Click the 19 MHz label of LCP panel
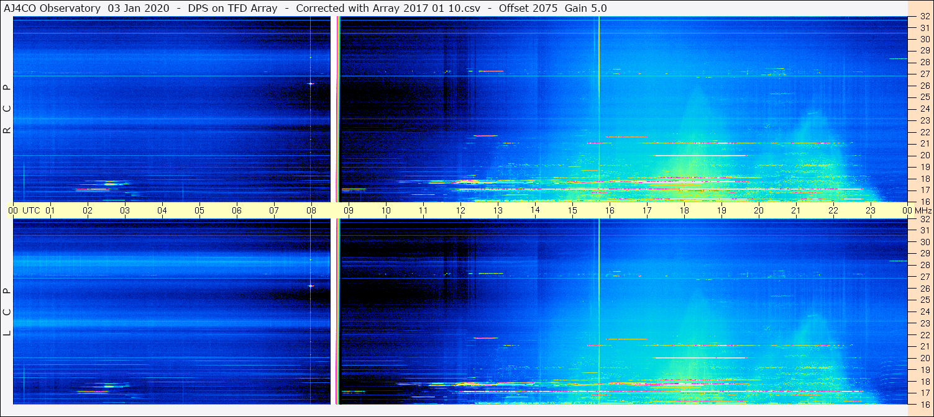The image size is (934, 417). (925, 370)
